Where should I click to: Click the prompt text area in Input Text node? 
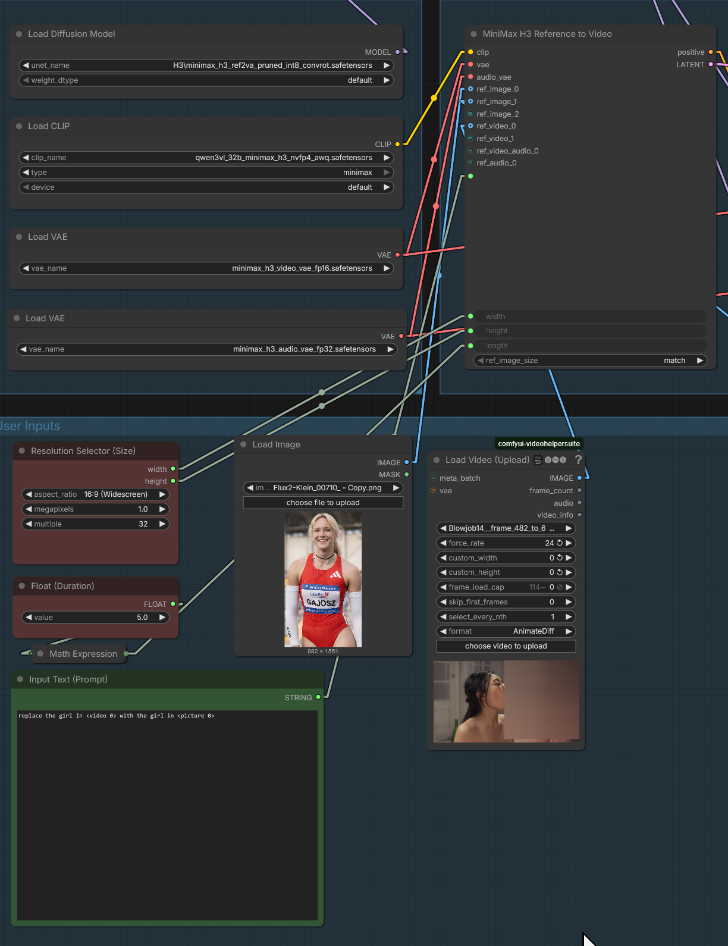pyautogui.click(x=167, y=815)
